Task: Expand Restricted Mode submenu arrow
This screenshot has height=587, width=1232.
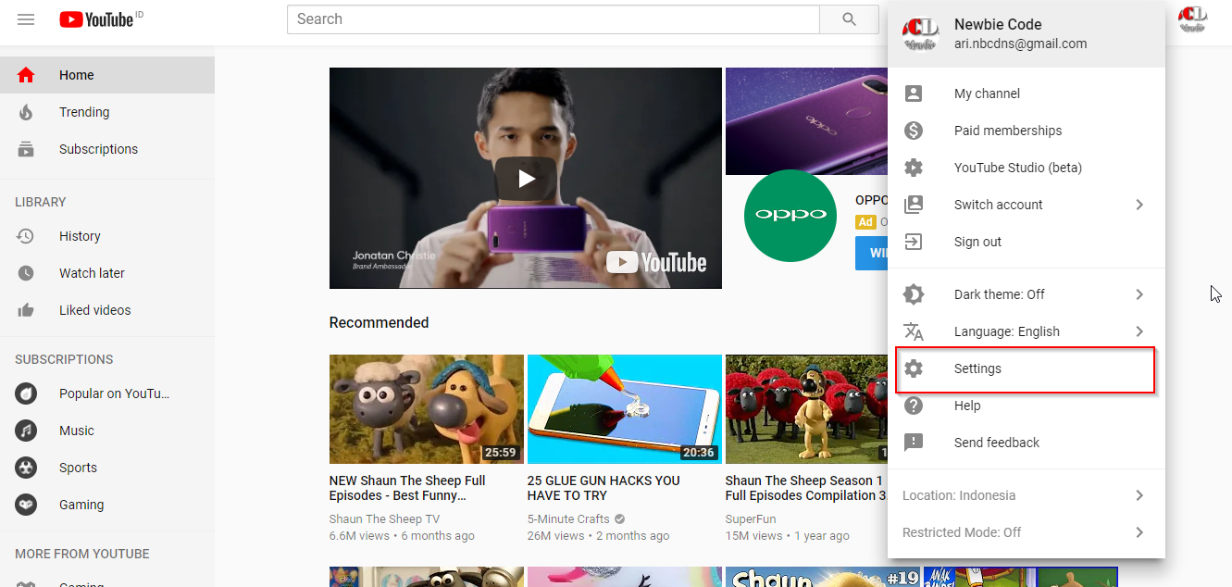Action: (x=1139, y=532)
